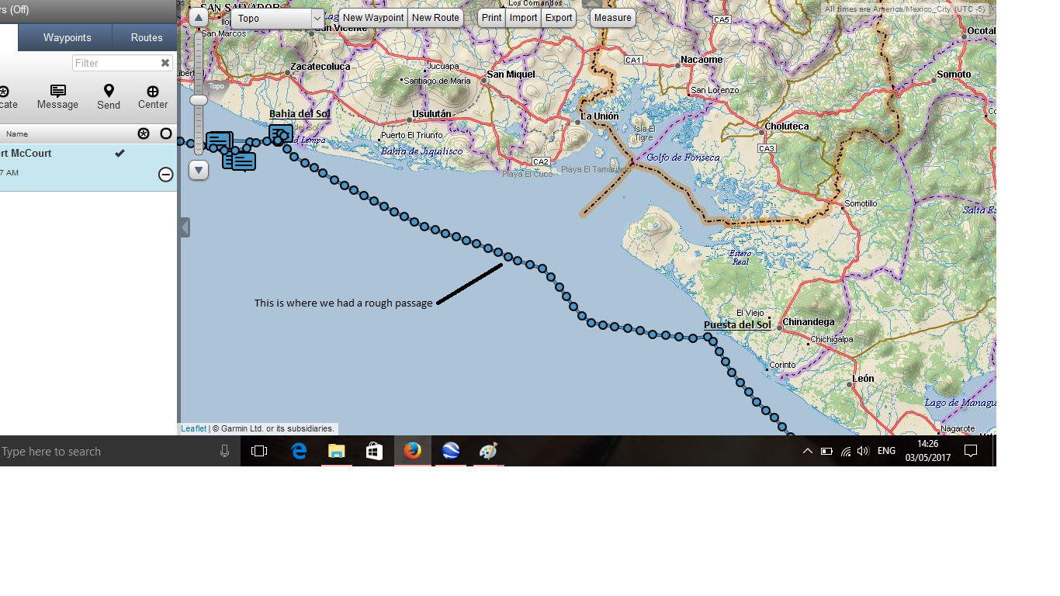
Task: Click the Measure button
Action: [612, 18]
